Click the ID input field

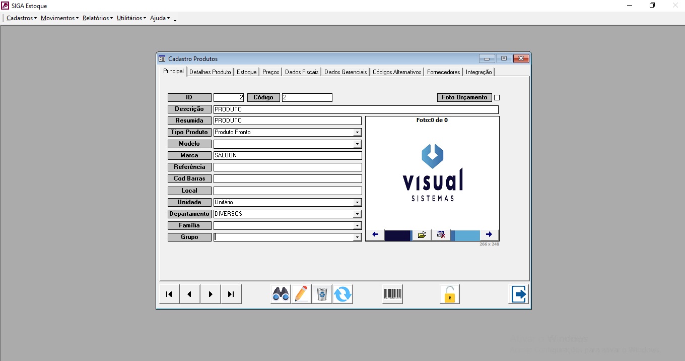pyautogui.click(x=229, y=98)
